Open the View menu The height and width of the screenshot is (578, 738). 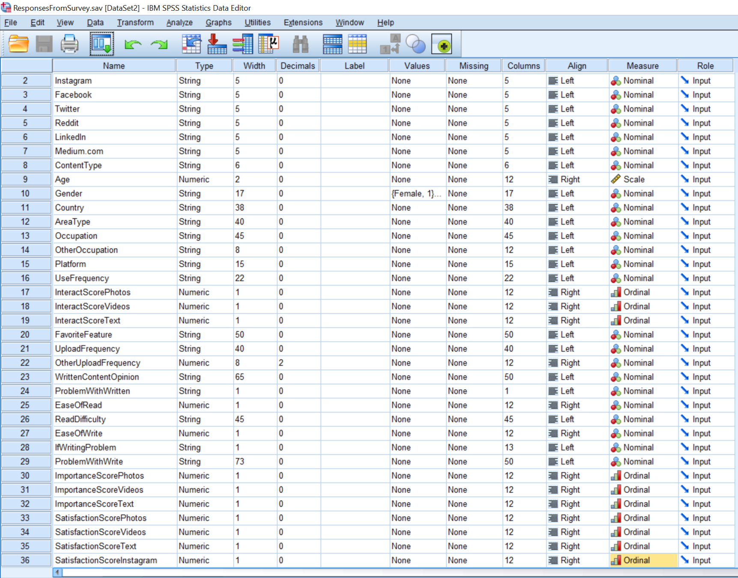65,22
